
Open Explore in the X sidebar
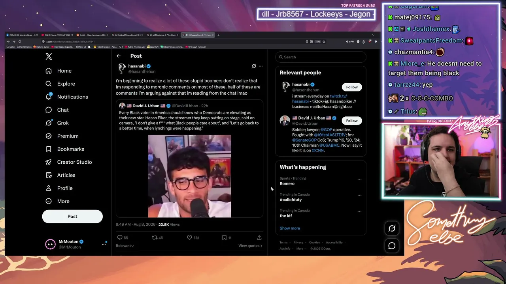(60, 84)
